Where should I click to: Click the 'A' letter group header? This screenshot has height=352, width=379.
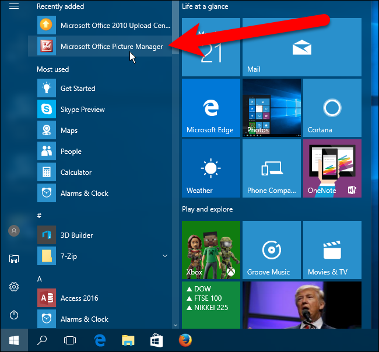[x=40, y=279]
